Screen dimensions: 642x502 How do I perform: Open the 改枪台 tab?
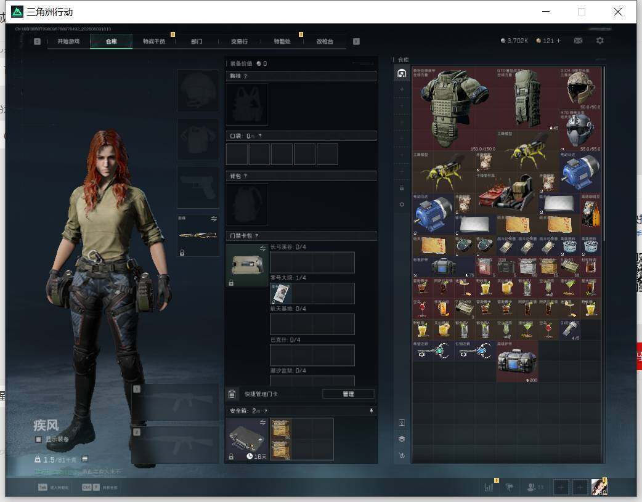click(325, 41)
